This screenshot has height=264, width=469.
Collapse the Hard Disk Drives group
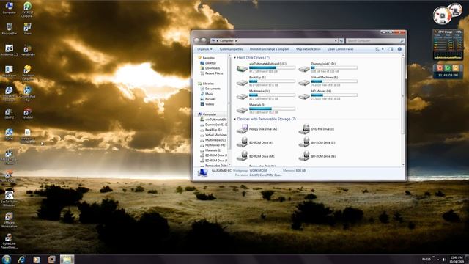(x=234, y=57)
